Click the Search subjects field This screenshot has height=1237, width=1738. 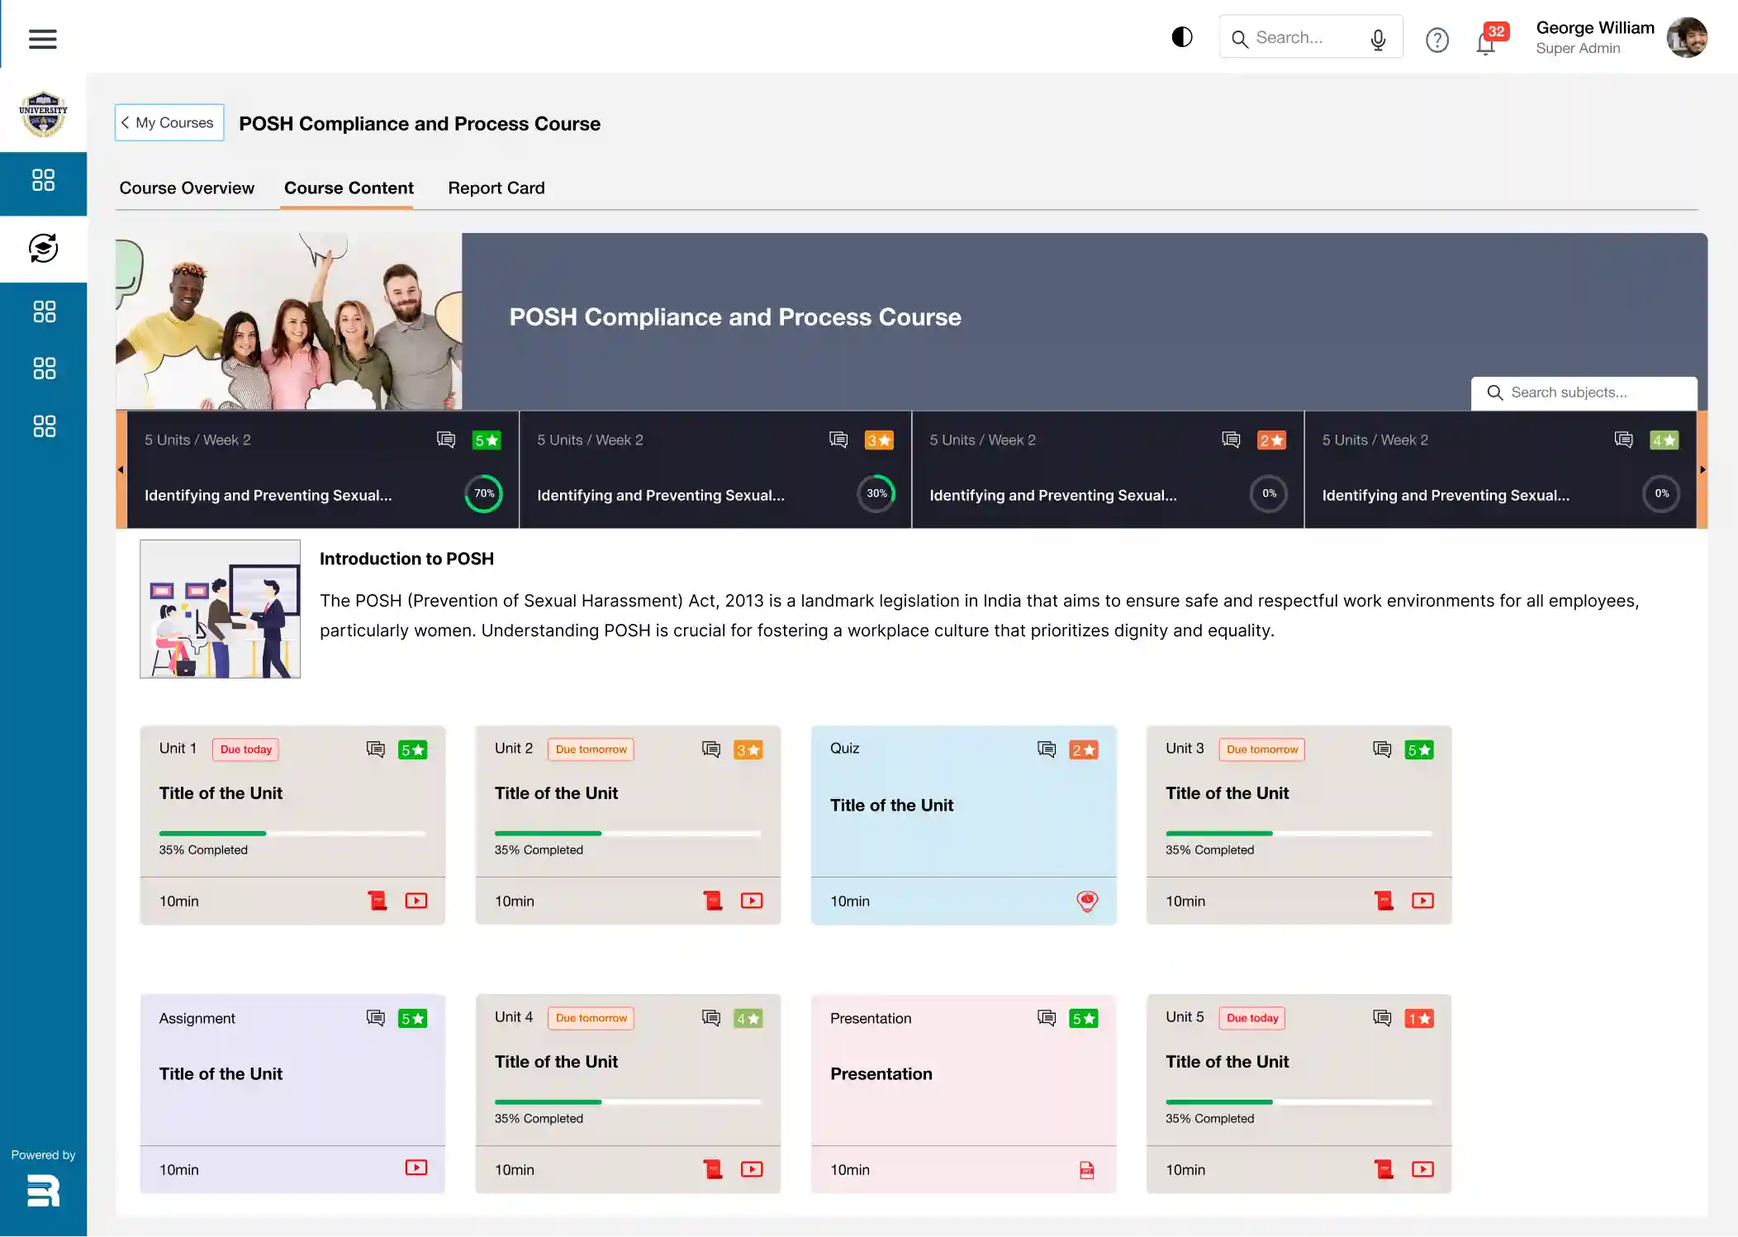pos(1584,393)
